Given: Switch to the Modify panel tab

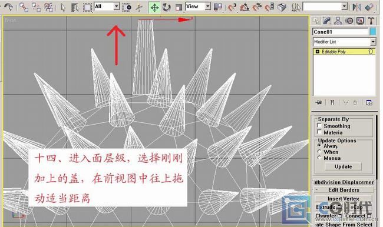Looking at the screenshot, I should point(326,21).
